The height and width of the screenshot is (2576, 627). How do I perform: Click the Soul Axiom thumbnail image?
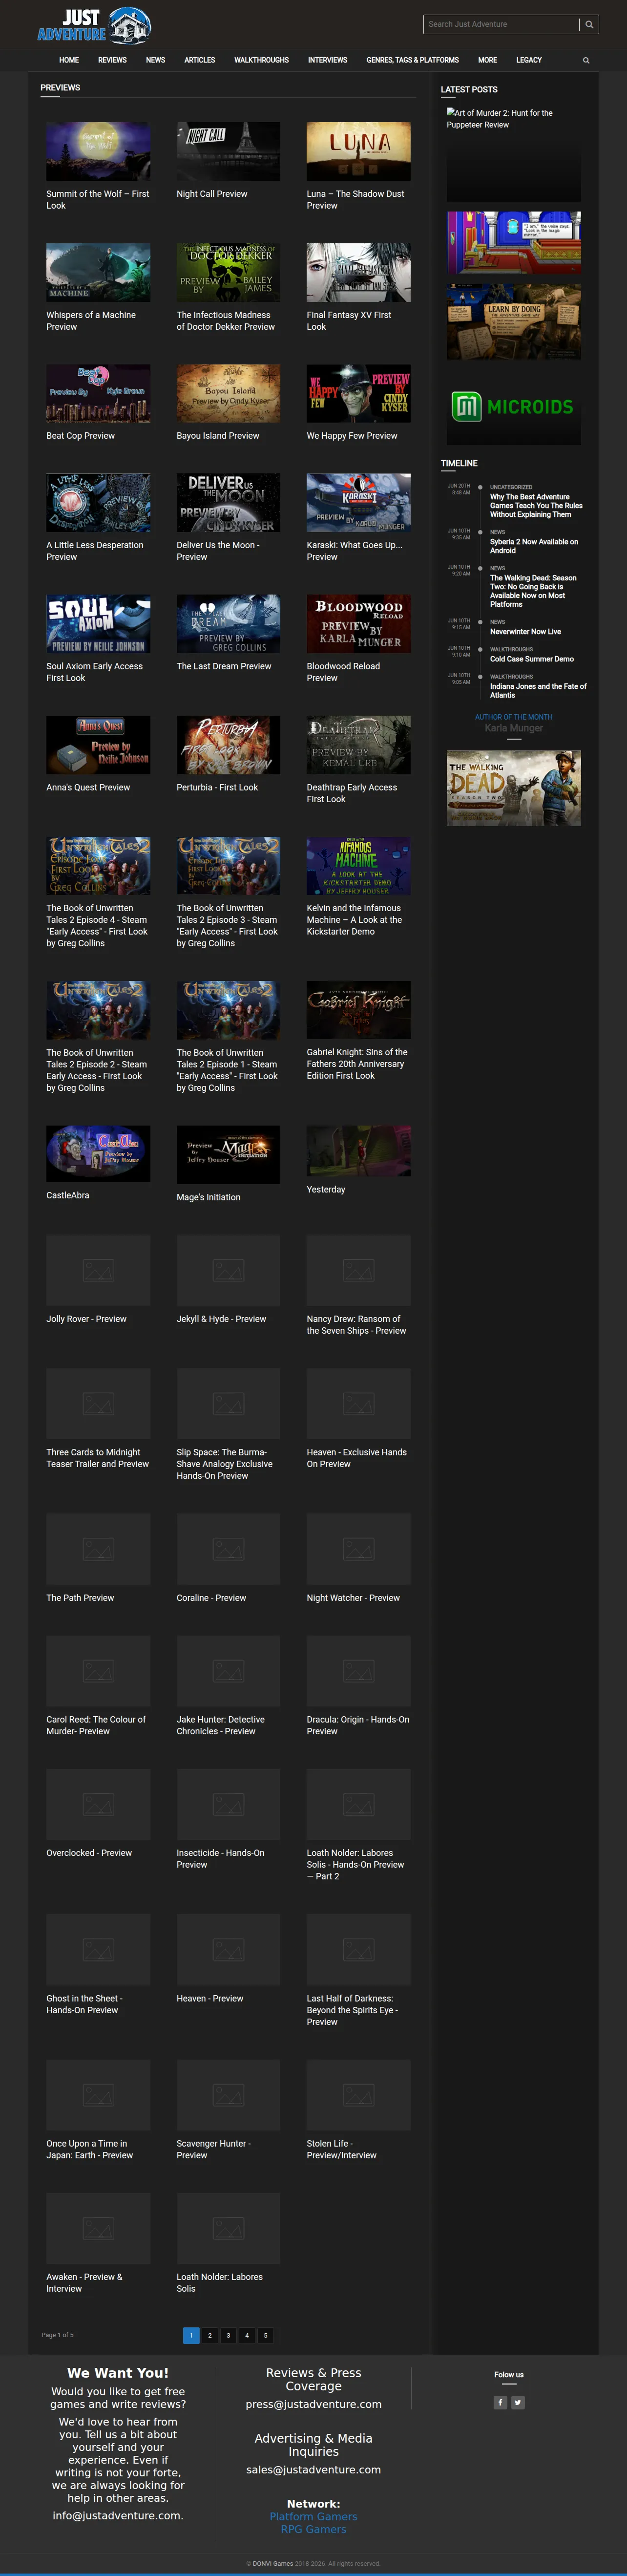[x=98, y=624]
